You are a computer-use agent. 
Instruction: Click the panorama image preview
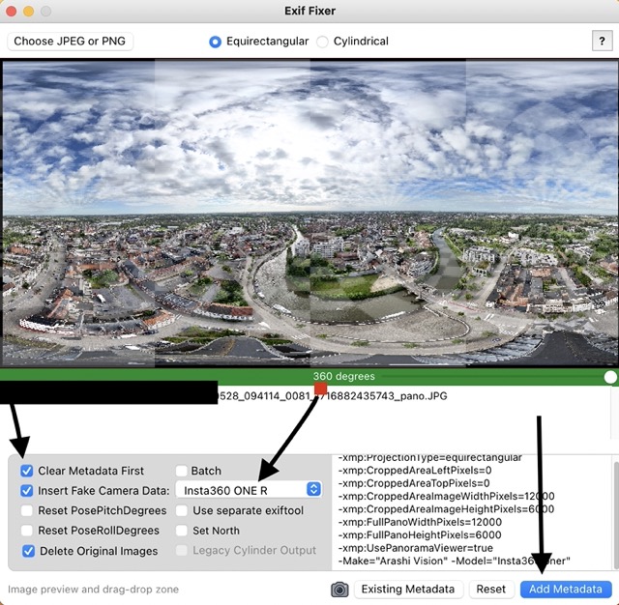pyautogui.click(x=309, y=213)
